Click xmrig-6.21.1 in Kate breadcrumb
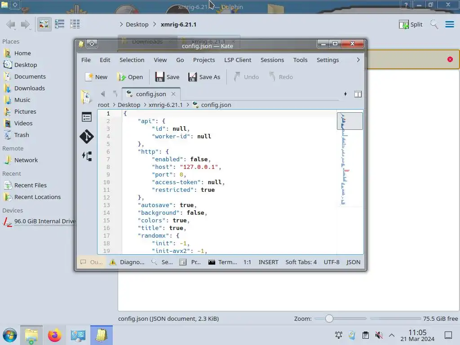The height and width of the screenshot is (345, 460). 165,105
